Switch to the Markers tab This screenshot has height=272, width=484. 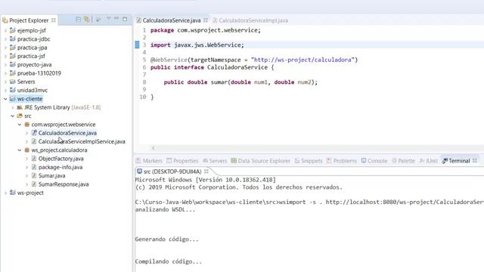click(x=149, y=161)
